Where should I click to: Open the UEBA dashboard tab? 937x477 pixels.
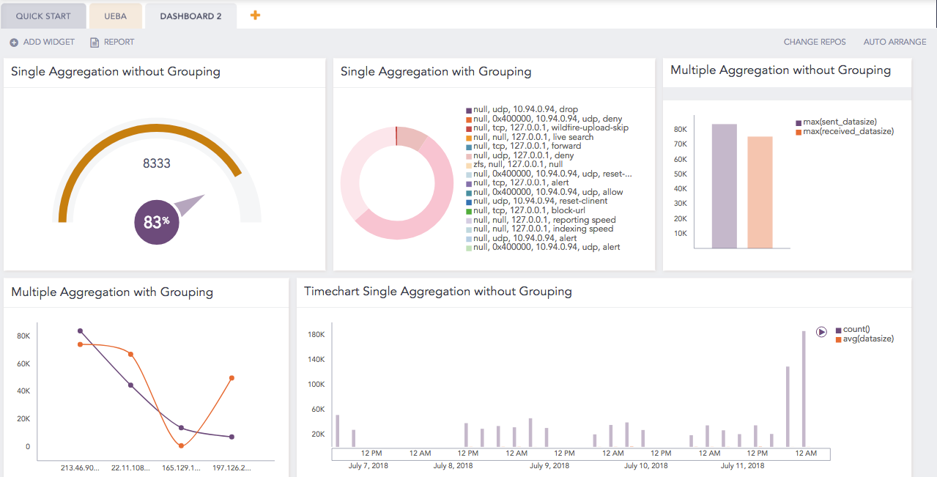tap(115, 15)
